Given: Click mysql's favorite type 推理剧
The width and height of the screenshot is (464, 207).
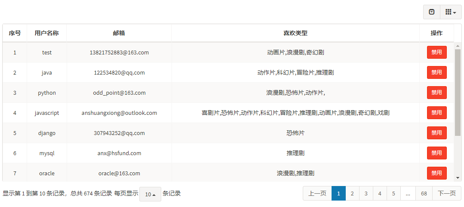Looking at the screenshot, I should click(x=295, y=153).
